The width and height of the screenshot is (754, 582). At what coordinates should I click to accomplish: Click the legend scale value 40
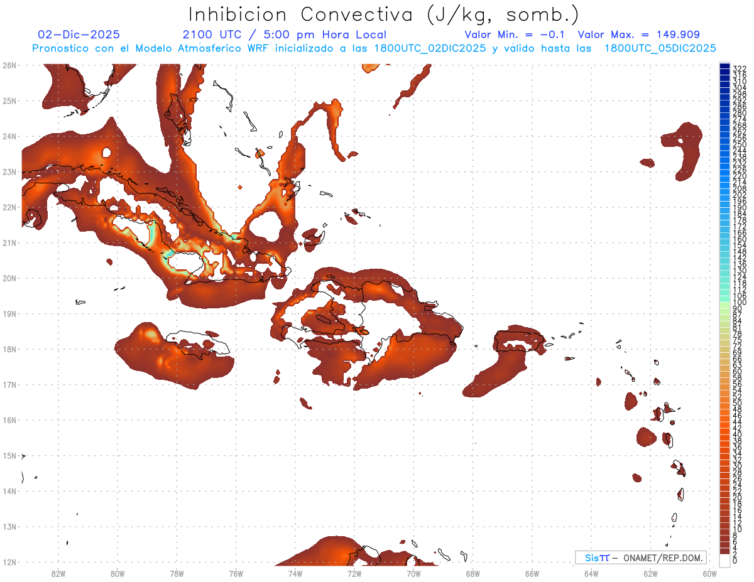(738, 434)
